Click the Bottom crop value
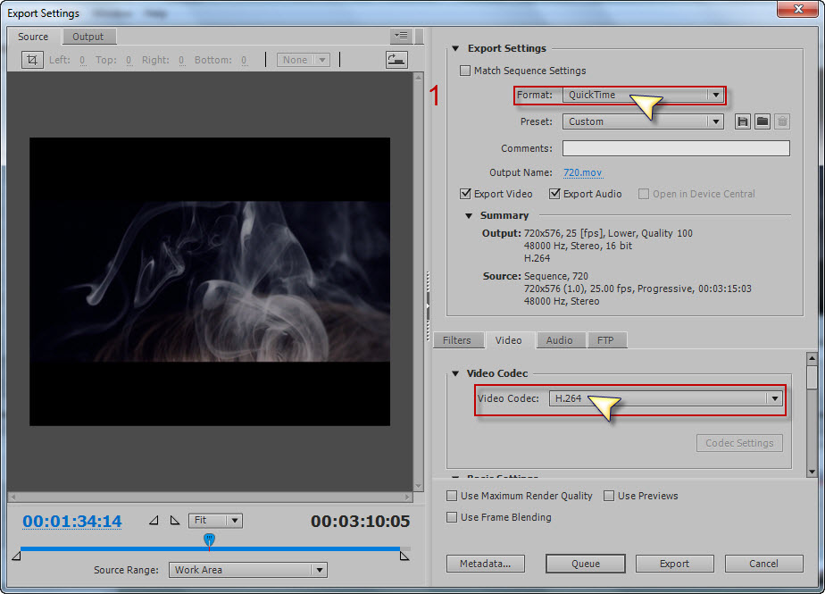The image size is (825, 594). tap(244, 61)
